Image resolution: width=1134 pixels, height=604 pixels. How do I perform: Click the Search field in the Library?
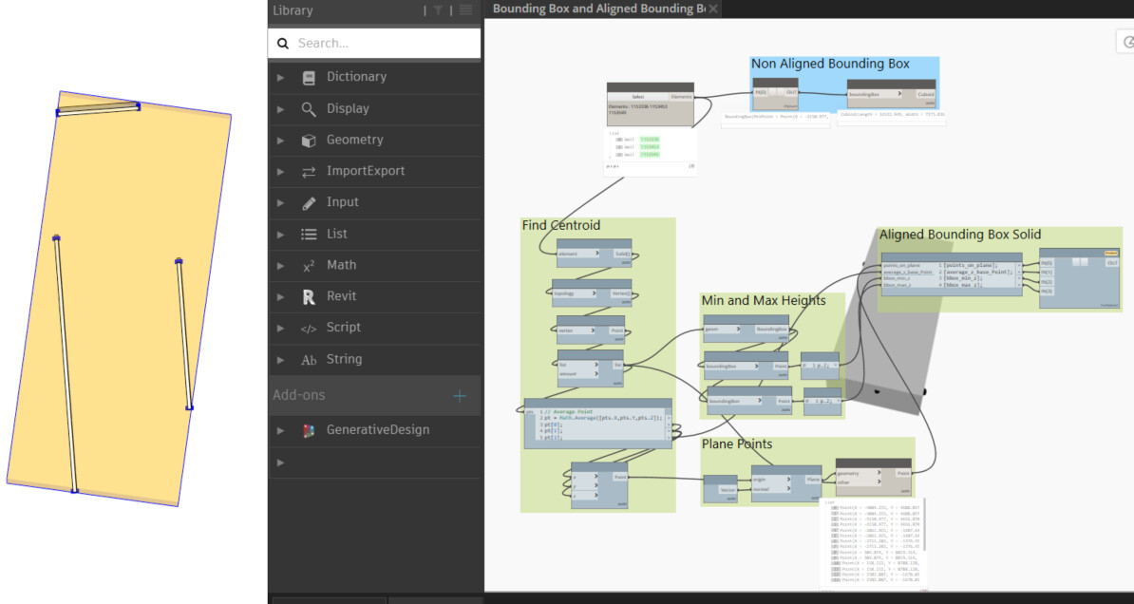(374, 43)
